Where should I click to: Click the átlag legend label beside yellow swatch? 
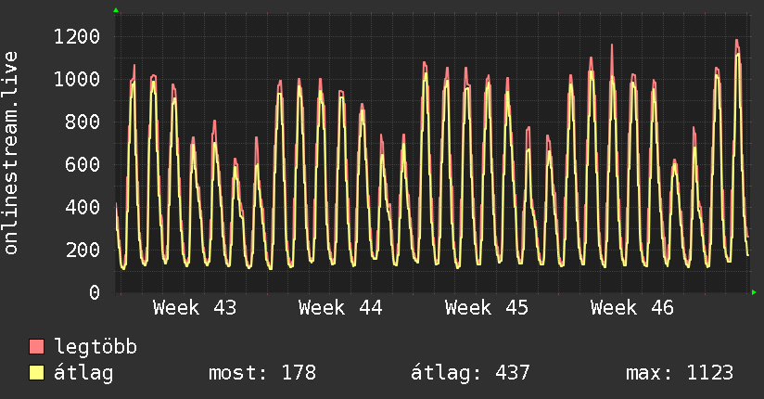pyautogui.click(x=83, y=373)
